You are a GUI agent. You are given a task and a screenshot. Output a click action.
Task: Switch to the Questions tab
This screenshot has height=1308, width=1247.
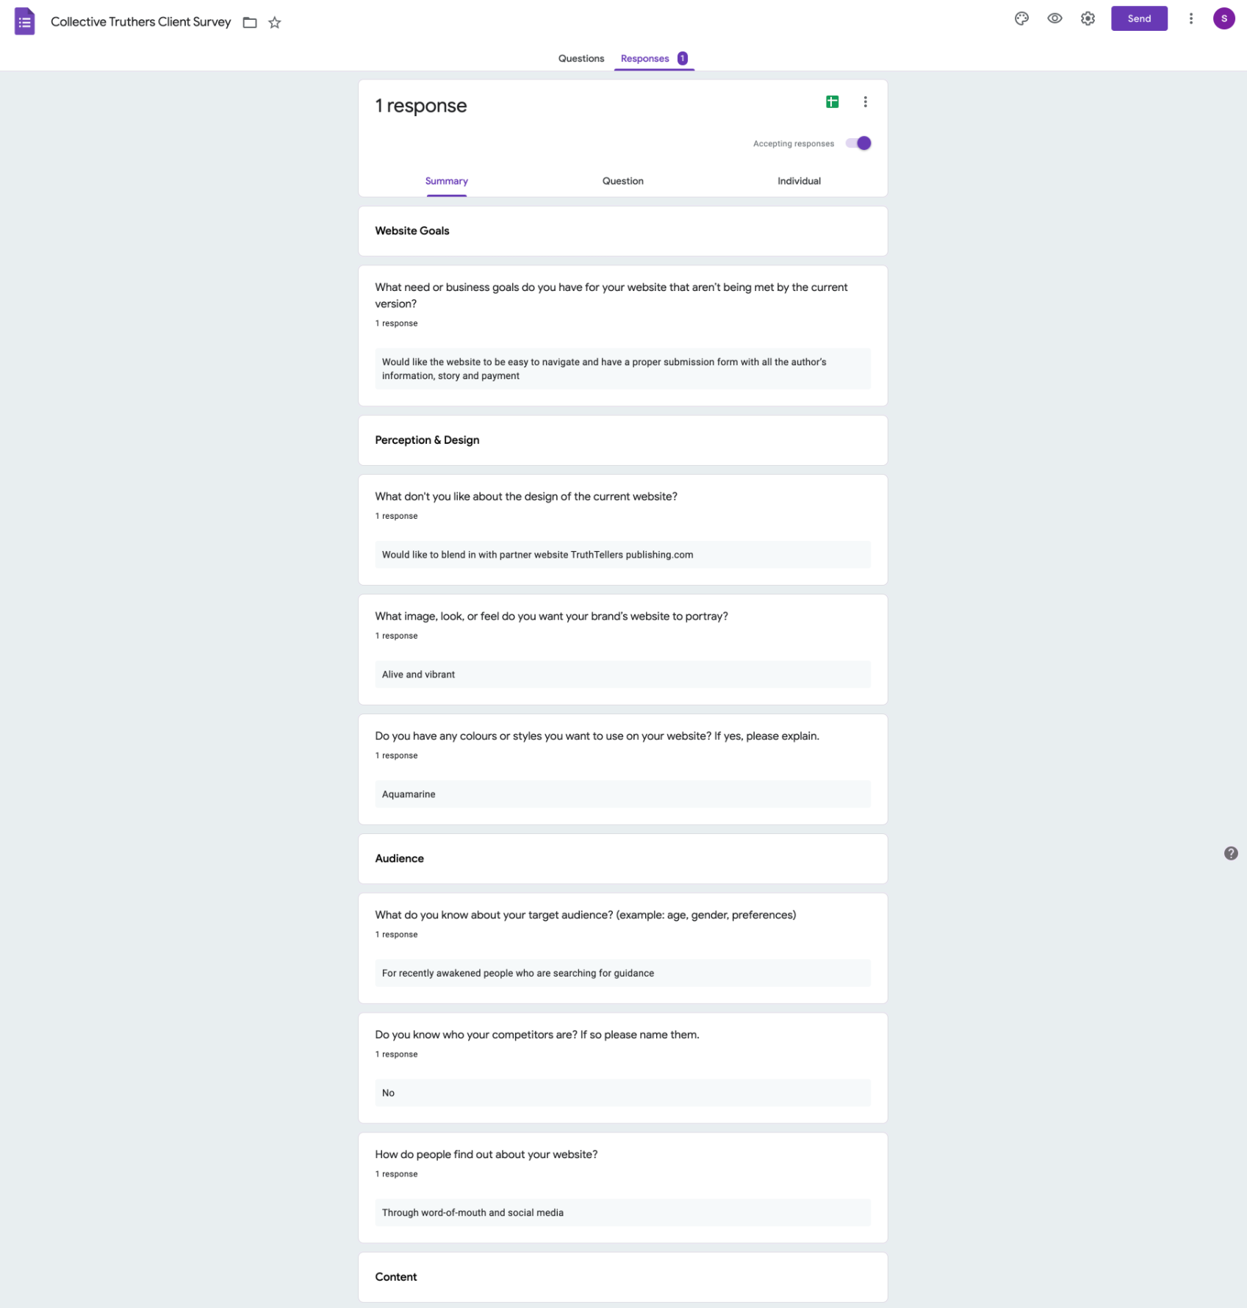[581, 59]
